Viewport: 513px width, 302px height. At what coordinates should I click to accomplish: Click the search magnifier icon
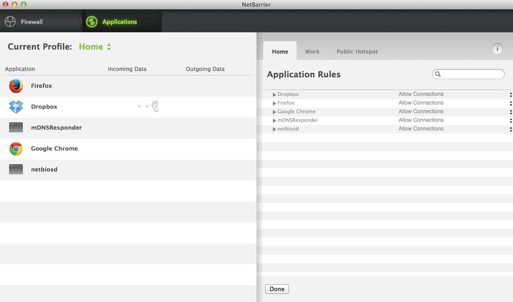(x=438, y=74)
